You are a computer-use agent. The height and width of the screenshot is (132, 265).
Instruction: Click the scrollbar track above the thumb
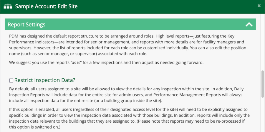pyautogui.click(x=263, y=44)
